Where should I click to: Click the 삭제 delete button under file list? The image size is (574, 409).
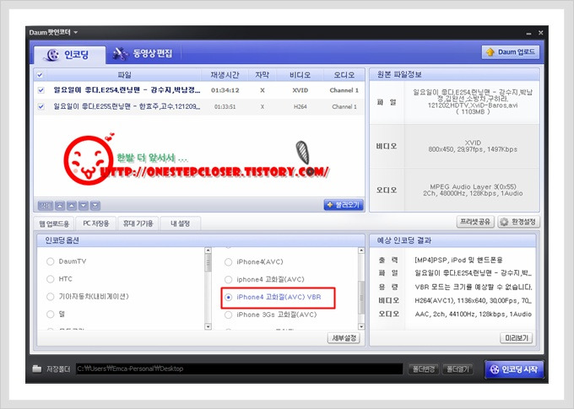click(x=46, y=206)
